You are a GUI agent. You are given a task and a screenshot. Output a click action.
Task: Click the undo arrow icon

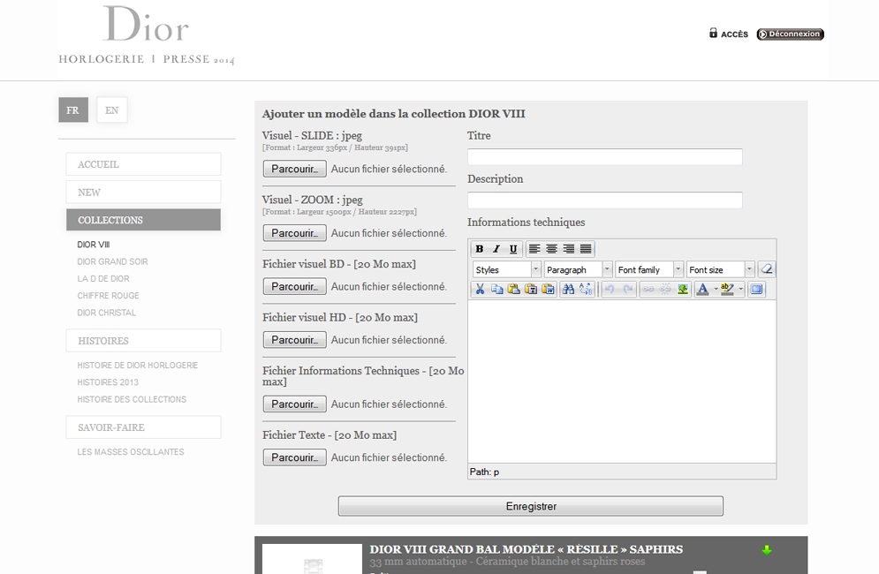[x=610, y=290]
